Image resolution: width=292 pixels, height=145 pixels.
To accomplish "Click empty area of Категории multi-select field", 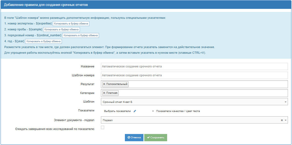I will [202, 93].
